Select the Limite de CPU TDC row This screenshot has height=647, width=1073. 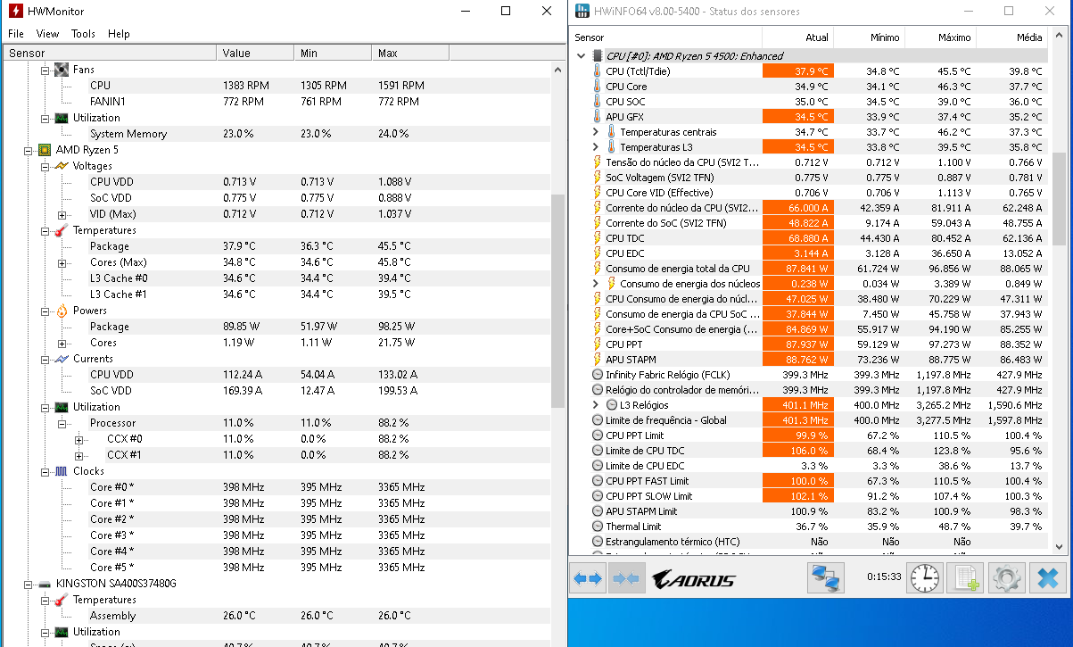coord(810,451)
